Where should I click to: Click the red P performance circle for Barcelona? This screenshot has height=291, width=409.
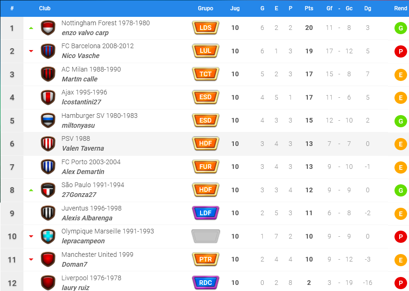point(401,51)
